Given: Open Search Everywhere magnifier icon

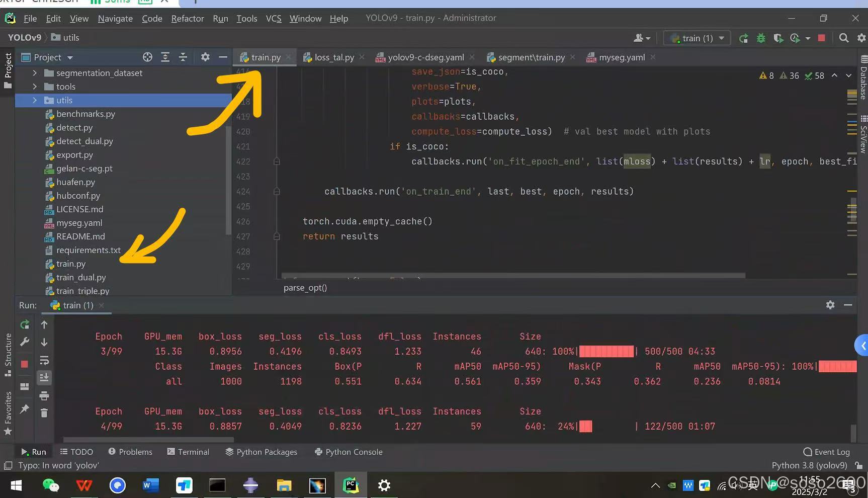Looking at the screenshot, I should 844,38.
